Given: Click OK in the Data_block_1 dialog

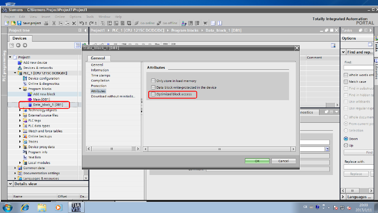Looking at the screenshot, I should pyautogui.click(x=257, y=161).
